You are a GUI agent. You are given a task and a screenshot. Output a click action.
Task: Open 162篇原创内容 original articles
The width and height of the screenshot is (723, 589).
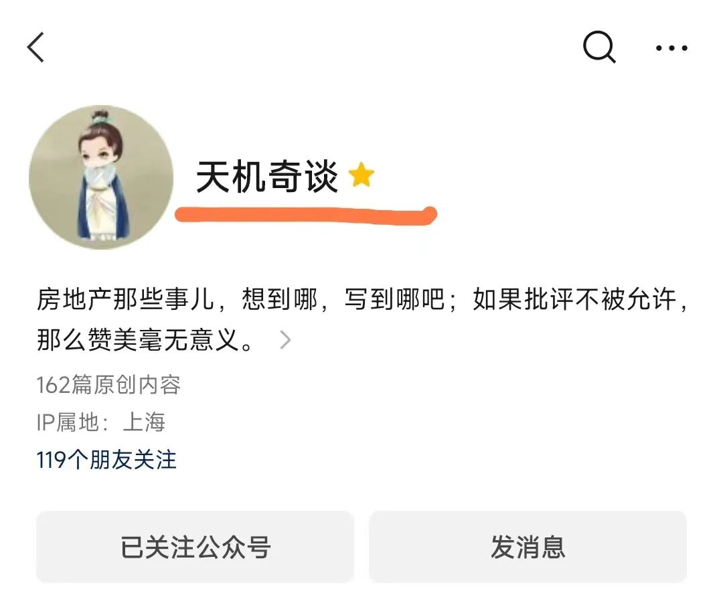click(x=108, y=384)
